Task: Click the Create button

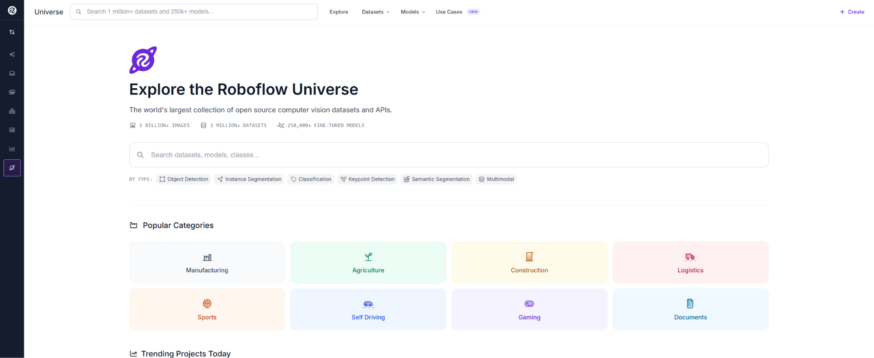Action: click(852, 12)
